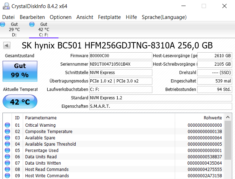Image resolution: width=235 pixels, height=179 pixels.
Task: Click the Standard field NVM Express 1.2
Action: [161, 98]
